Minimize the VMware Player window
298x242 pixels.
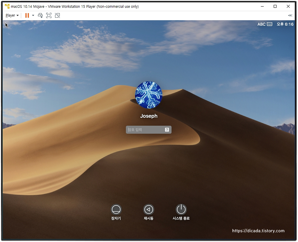(262, 6)
